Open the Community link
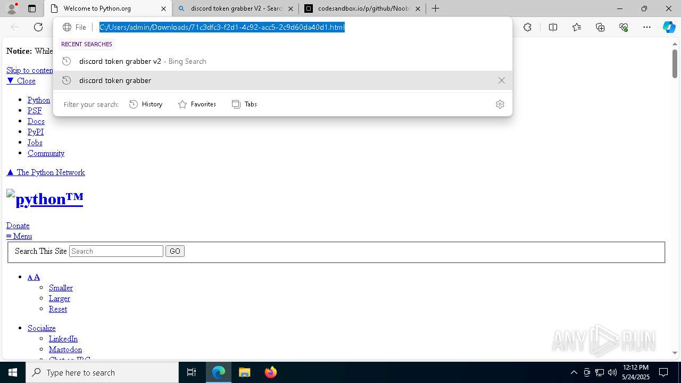681x383 pixels. pyautogui.click(x=46, y=153)
